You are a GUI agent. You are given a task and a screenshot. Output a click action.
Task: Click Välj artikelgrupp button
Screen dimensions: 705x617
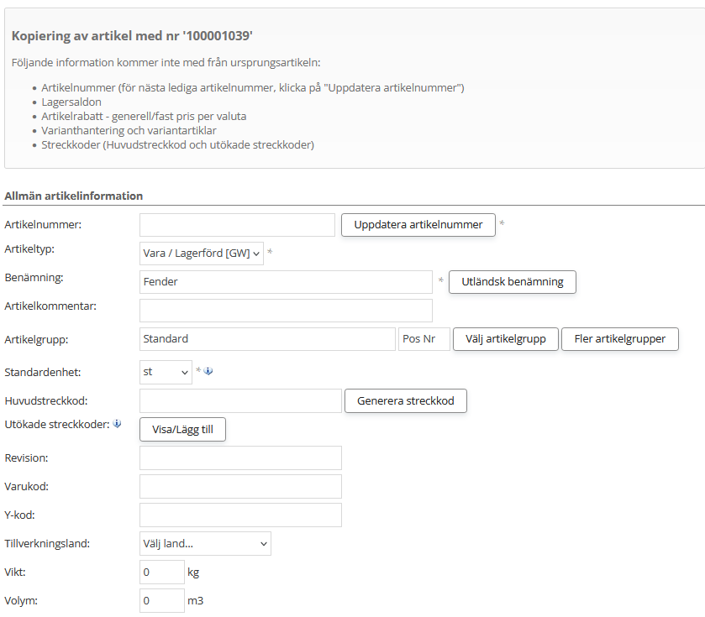click(506, 339)
